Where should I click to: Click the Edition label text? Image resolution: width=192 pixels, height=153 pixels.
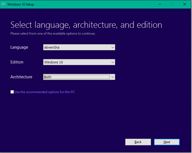coord(17,62)
